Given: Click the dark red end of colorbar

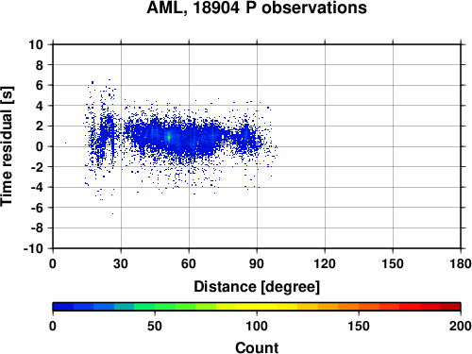Looking at the screenshot, I should 450,306.
